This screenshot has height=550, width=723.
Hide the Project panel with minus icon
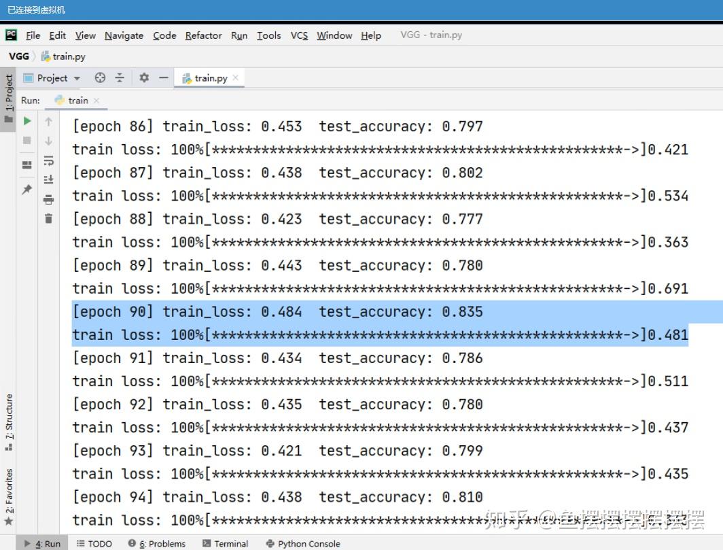(164, 78)
